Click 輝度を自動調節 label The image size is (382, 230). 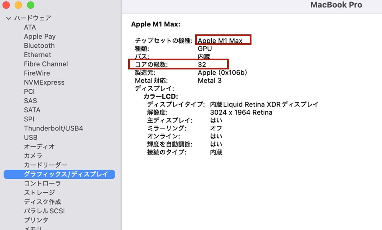[170, 144]
